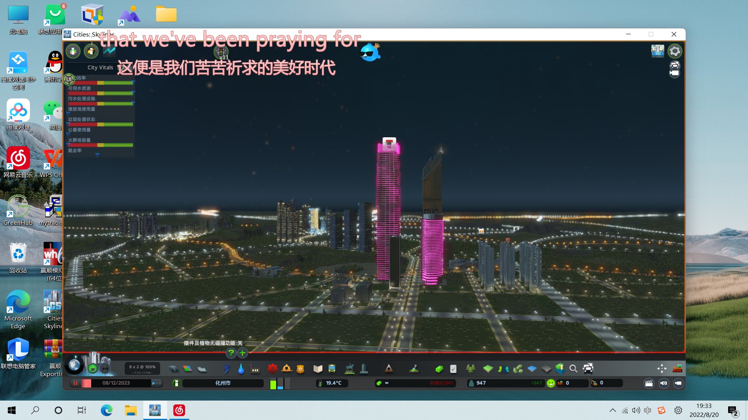Click the fireball info mod icon
748x420 pixels.
[x=91, y=51]
